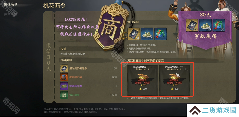
Task: Select the 星光剑灵祈愿券 ranking reward icon
Action: pyautogui.click(x=64, y=68)
